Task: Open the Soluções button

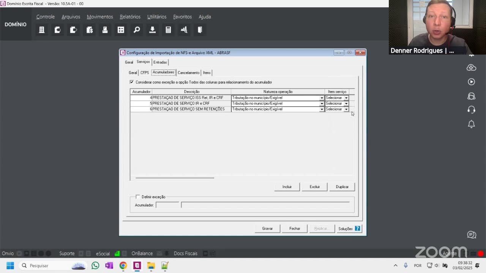Action: point(349,228)
